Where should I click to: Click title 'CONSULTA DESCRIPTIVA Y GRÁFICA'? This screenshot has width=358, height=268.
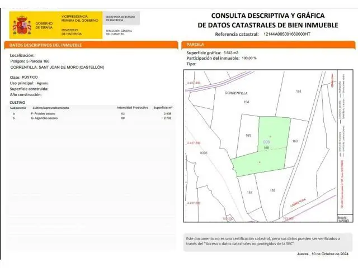pos(268,16)
